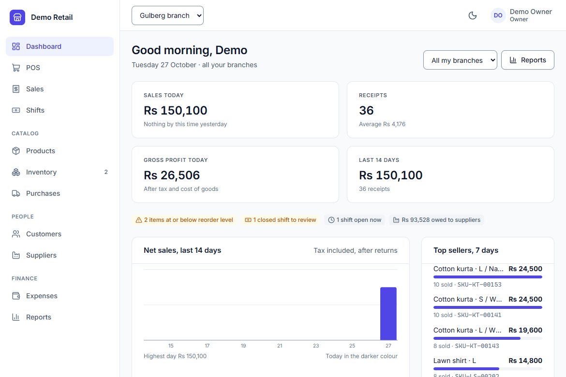This screenshot has height=377, width=566.
Task: Click the Shifts cash icon
Action: 16,110
